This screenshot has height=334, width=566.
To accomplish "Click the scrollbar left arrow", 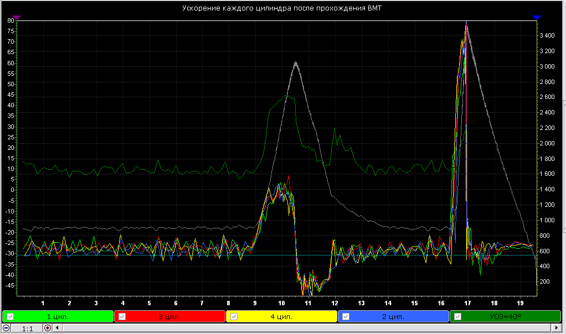I will (x=56, y=328).
